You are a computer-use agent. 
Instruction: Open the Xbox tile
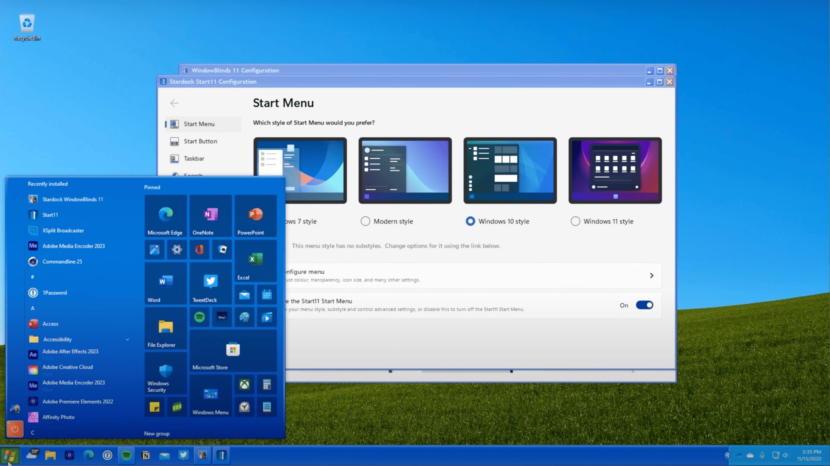(245, 385)
